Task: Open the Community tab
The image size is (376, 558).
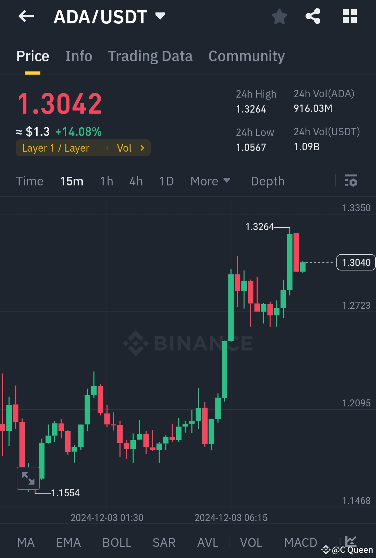Action: [246, 56]
